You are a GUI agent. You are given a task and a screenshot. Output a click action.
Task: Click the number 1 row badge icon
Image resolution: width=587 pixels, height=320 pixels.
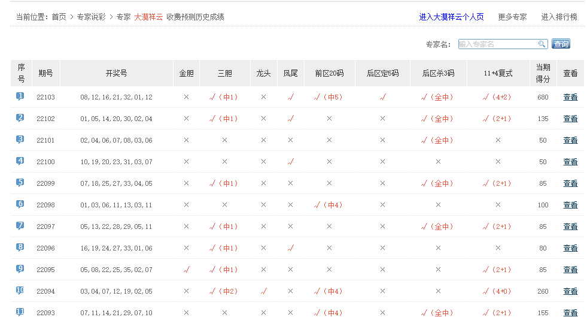20,96
